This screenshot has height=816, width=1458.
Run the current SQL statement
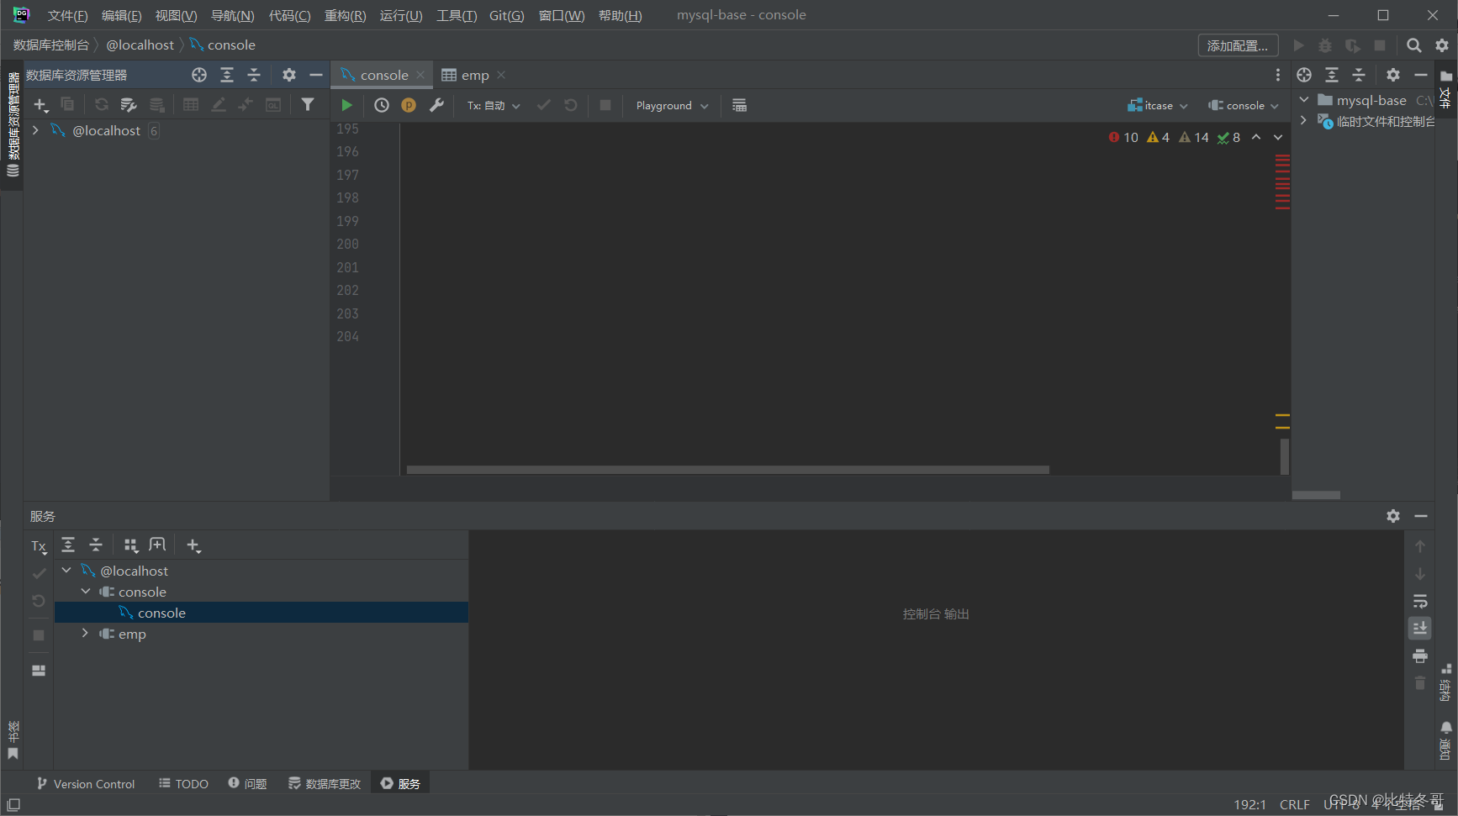346,105
